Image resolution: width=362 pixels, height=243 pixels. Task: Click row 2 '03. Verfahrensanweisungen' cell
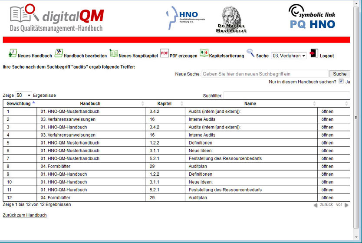coord(92,119)
